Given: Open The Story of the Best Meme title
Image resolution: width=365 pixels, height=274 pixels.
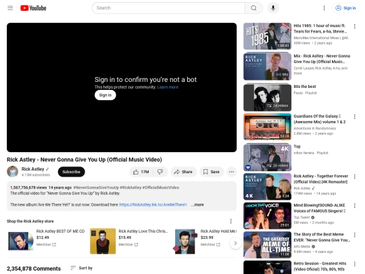Looking at the screenshot, I should (322, 237).
